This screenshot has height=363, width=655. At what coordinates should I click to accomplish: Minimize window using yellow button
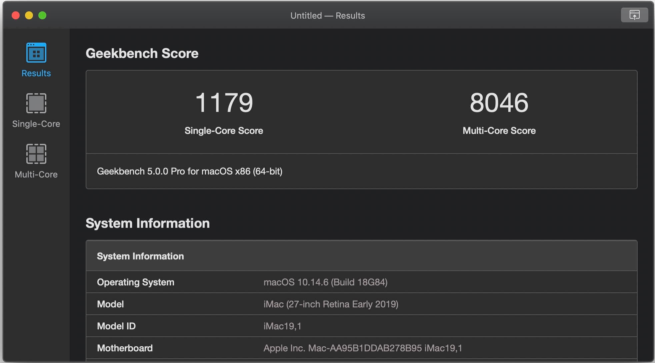point(29,15)
